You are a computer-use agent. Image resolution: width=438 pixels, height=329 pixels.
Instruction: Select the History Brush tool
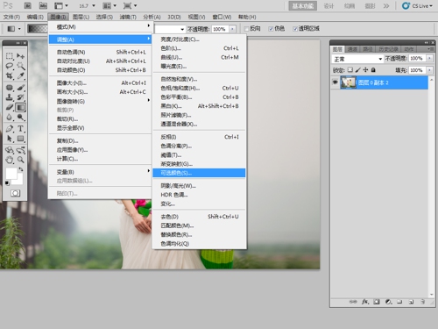click(x=20, y=97)
